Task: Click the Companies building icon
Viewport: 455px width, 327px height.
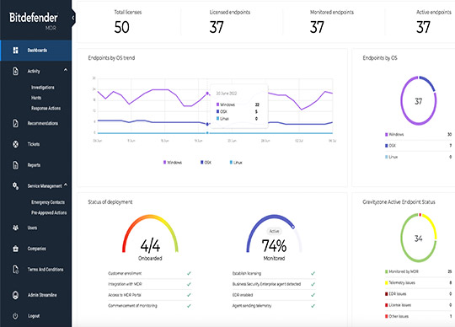Action: [16, 249]
